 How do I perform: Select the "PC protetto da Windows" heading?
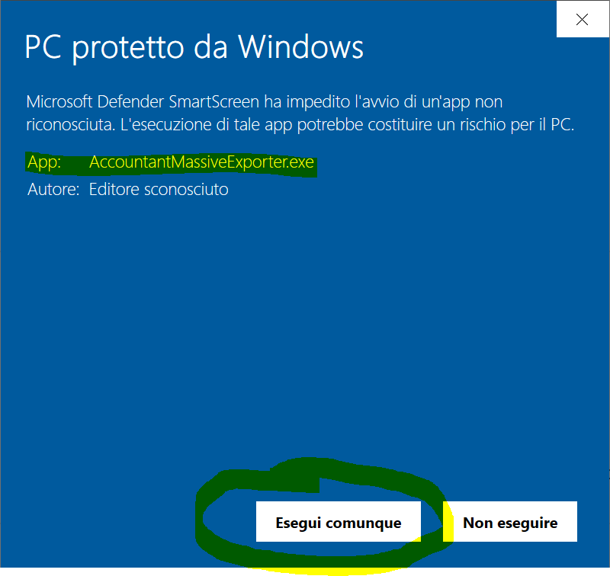(194, 47)
